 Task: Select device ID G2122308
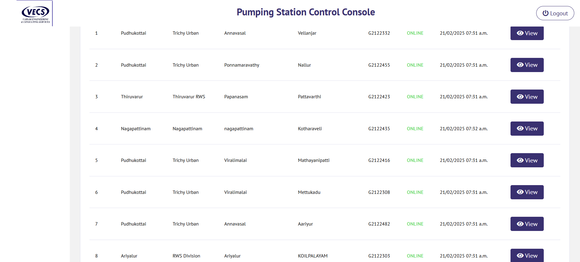379,192
